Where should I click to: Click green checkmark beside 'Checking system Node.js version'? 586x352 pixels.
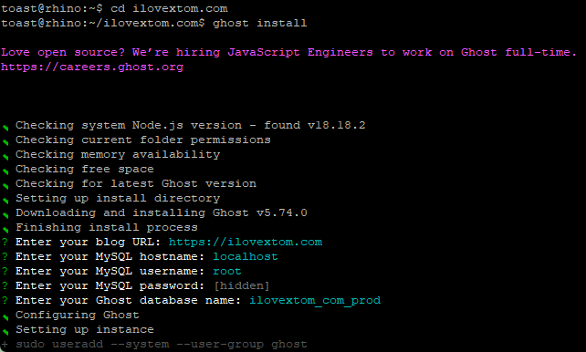click(x=5, y=128)
